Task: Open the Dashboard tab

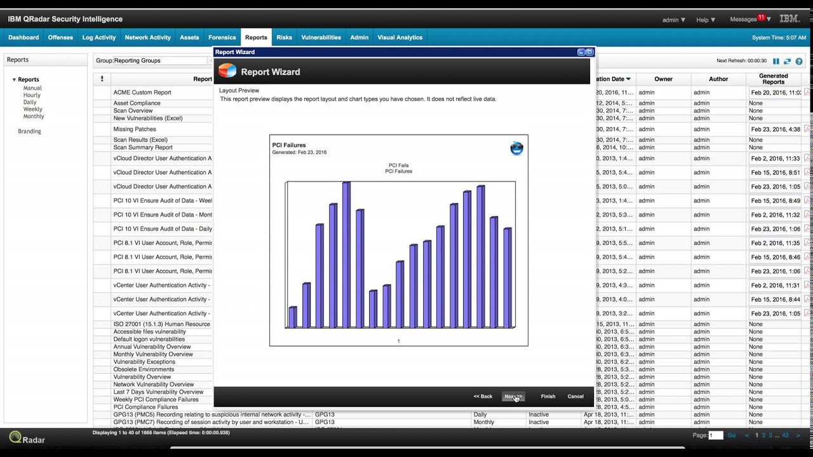Action: click(24, 37)
